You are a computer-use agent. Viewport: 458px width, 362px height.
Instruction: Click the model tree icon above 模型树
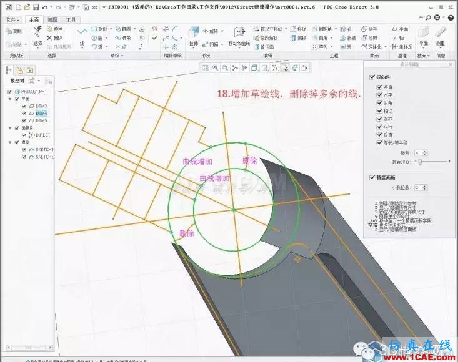(x=9, y=70)
